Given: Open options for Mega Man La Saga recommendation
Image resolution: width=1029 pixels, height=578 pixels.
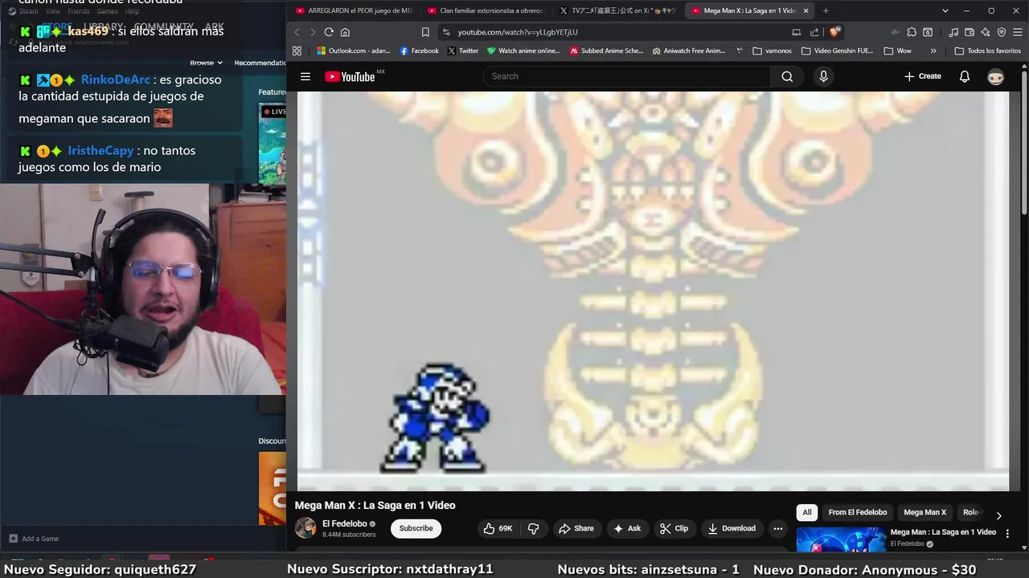Looking at the screenshot, I should (1007, 533).
